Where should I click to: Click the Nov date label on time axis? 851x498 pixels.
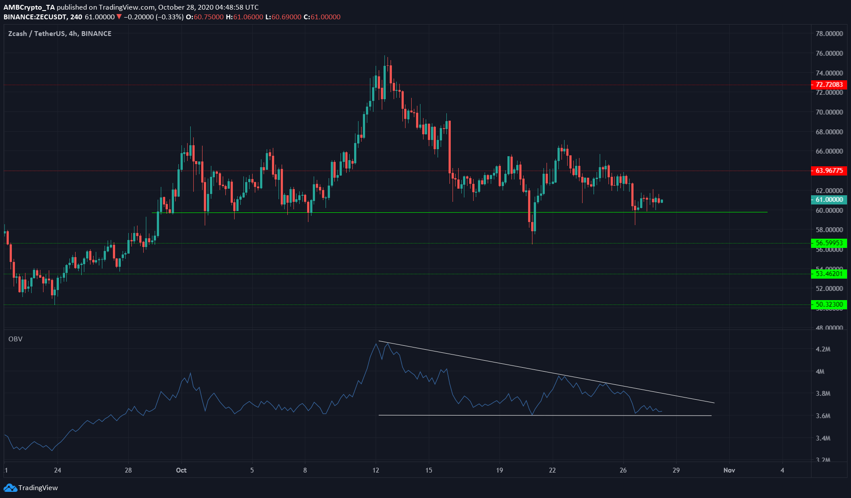729,470
